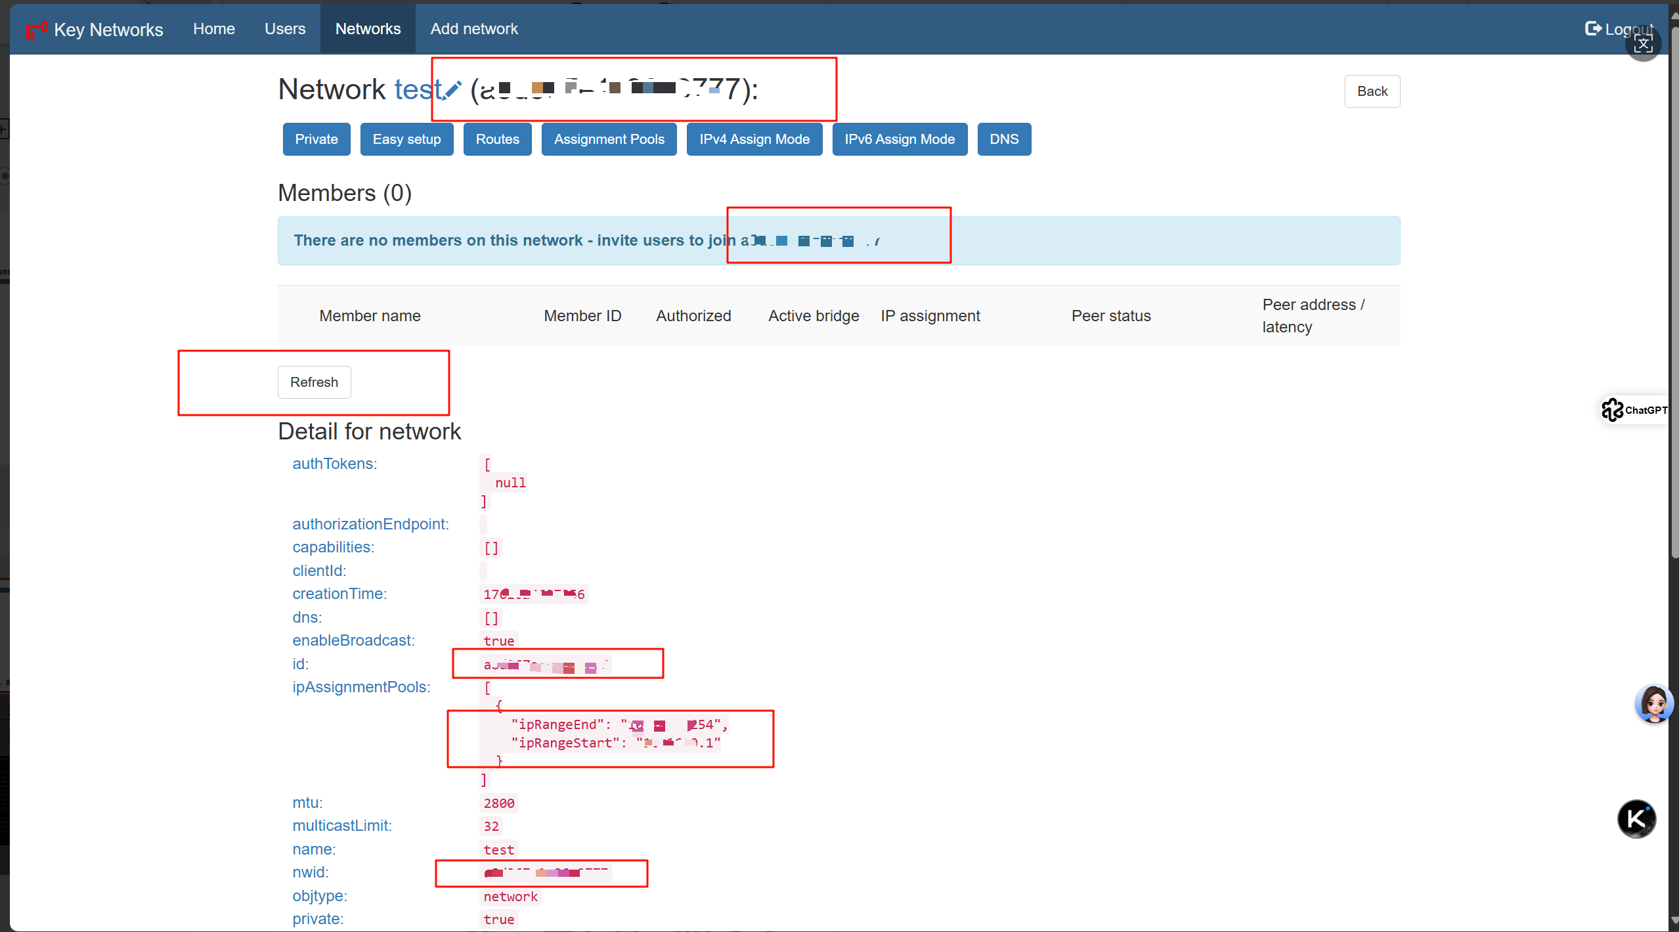Click the black K floating icon
Image resolution: width=1679 pixels, height=932 pixels.
[x=1636, y=819]
